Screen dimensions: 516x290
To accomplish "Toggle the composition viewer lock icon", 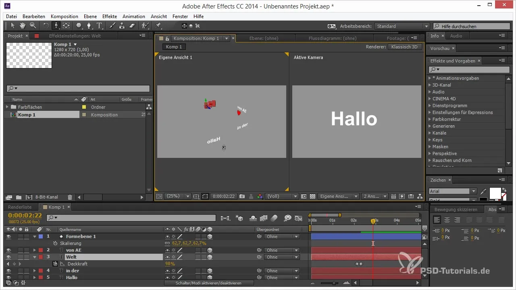I will pyautogui.click(x=167, y=38).
